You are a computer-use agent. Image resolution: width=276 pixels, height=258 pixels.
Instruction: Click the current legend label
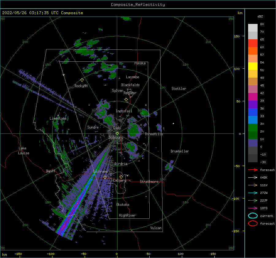click(266, 216)
